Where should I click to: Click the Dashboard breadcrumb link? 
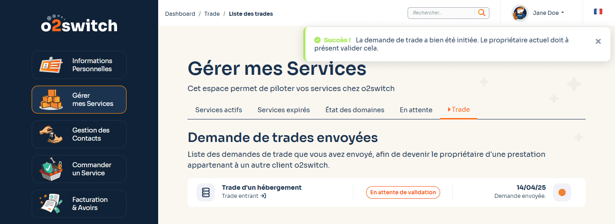click(x=180, y=14)
